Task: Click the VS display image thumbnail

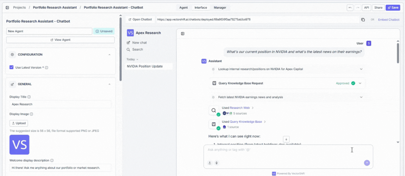Action: pos(20,144)
